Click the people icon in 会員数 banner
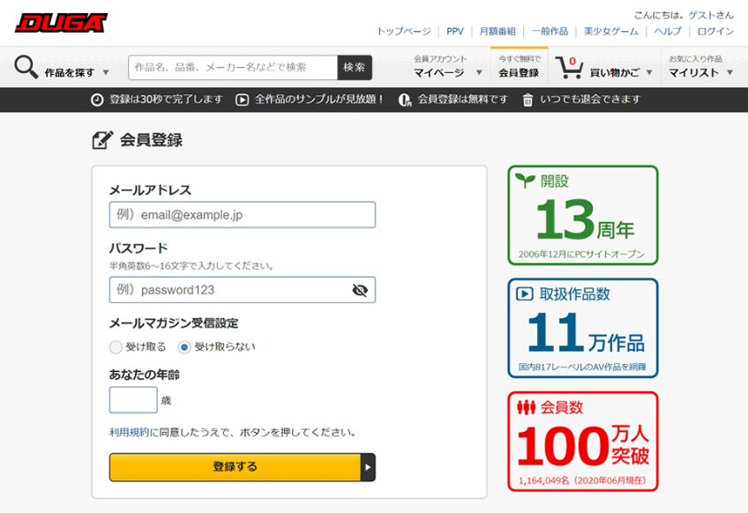Screen dimensions: 748x513 click(527, 407)
